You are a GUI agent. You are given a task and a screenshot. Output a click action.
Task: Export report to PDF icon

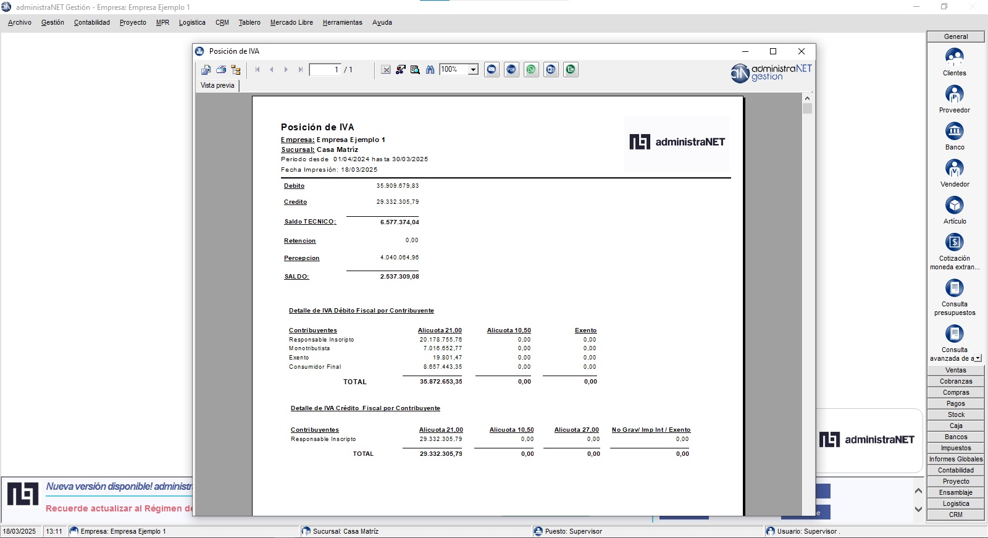tap(511, 70)
